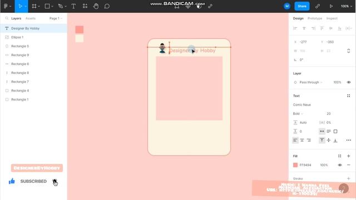The image size is (356, 200).
Task: Click the cream swatch square on canvas
Action: pyautogui.click(x=79, y=38)
